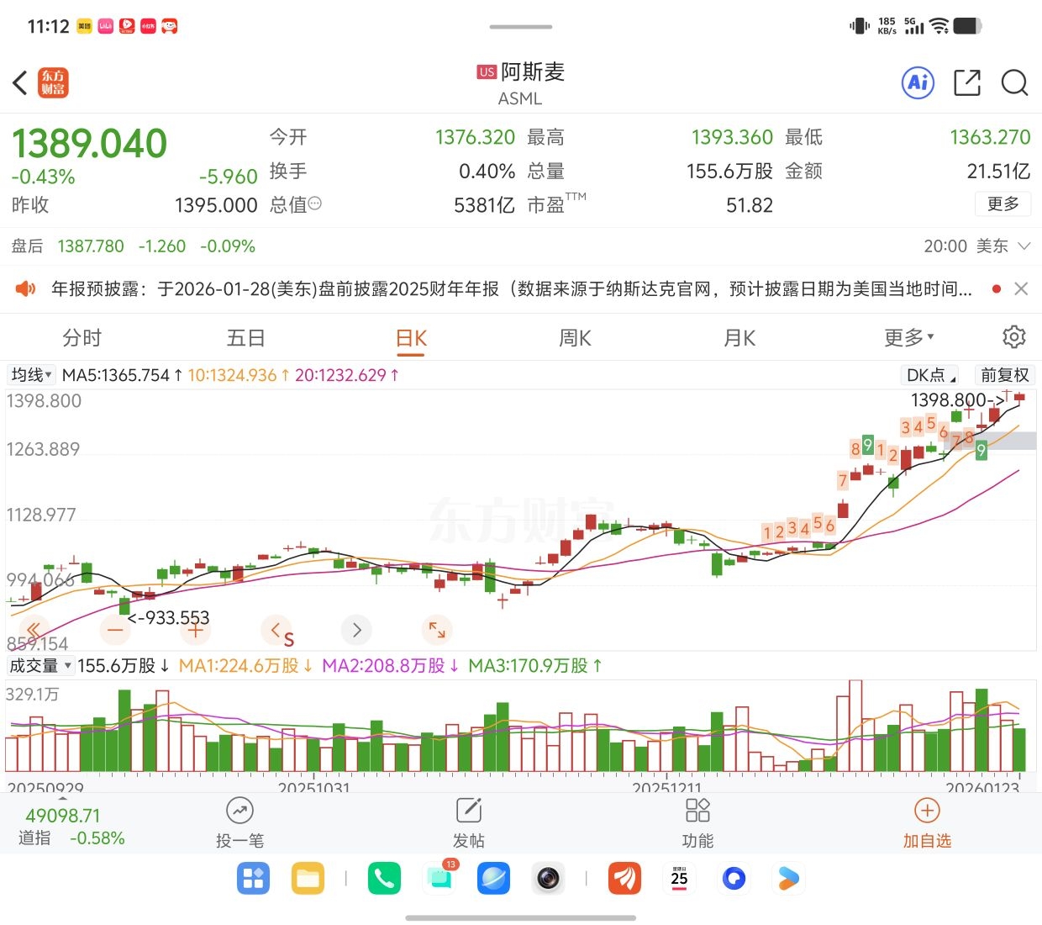
Task: Tap the back arrow icon
Action: pos(21,83)
